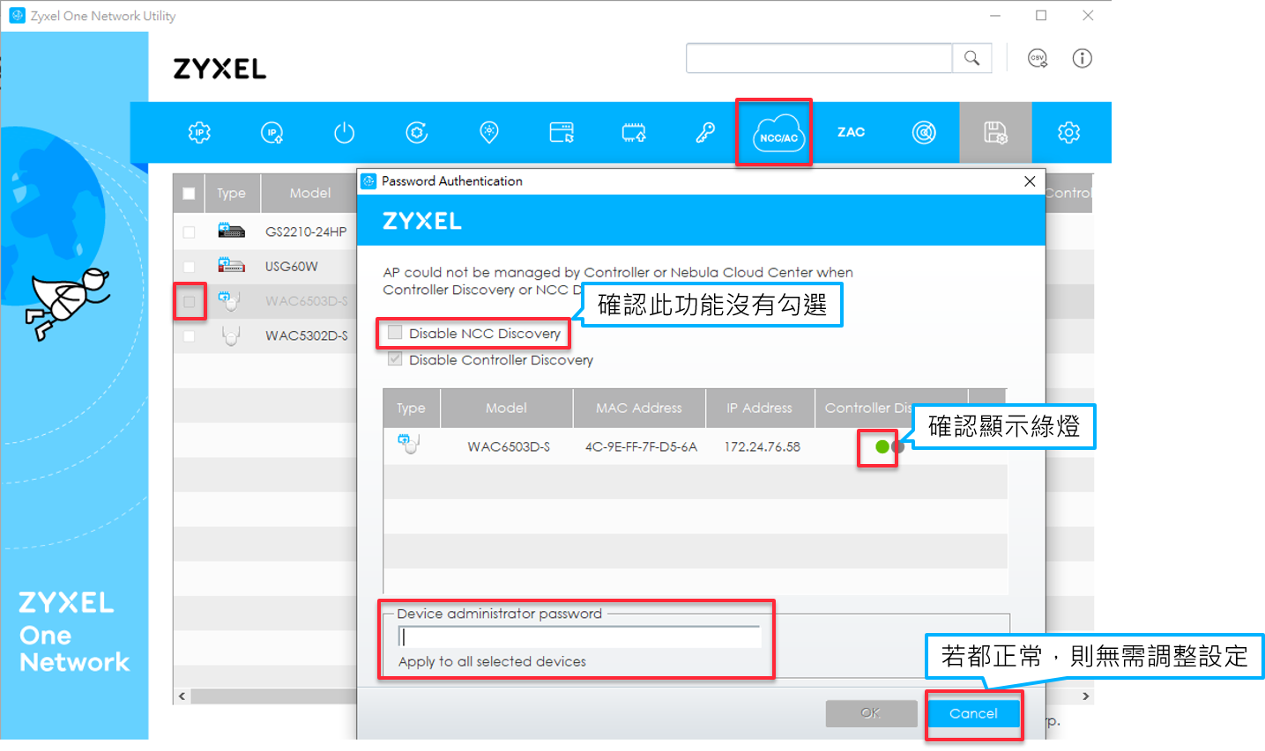Click the Save Configuration disk icon

pyautogui.click(x=995, y=133)
